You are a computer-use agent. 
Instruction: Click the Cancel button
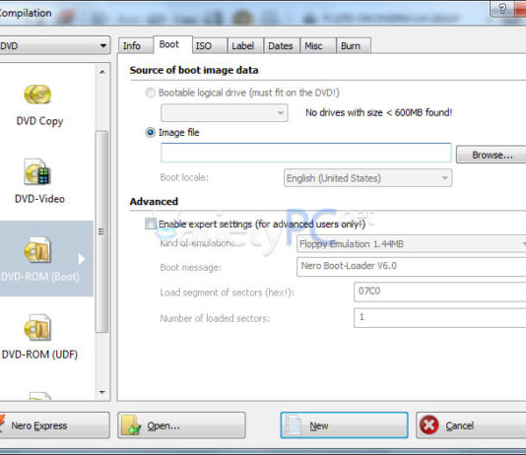click(471, 425)
